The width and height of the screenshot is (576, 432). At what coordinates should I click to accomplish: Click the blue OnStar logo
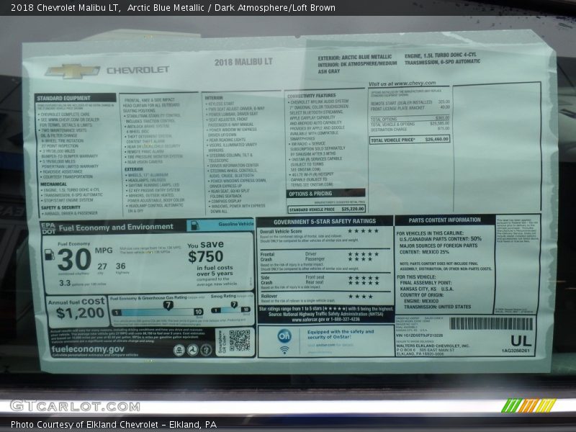point(284,336)
